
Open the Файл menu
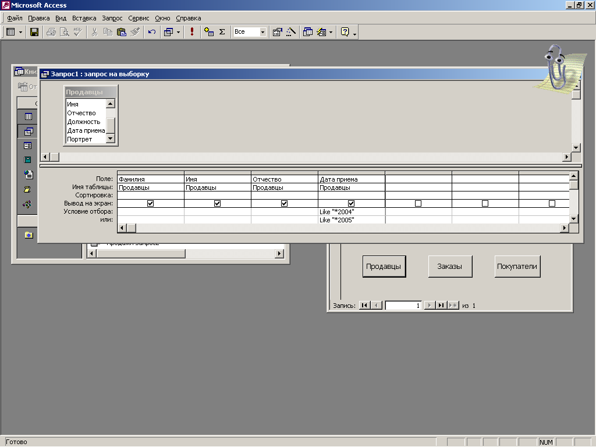[15, 18]
